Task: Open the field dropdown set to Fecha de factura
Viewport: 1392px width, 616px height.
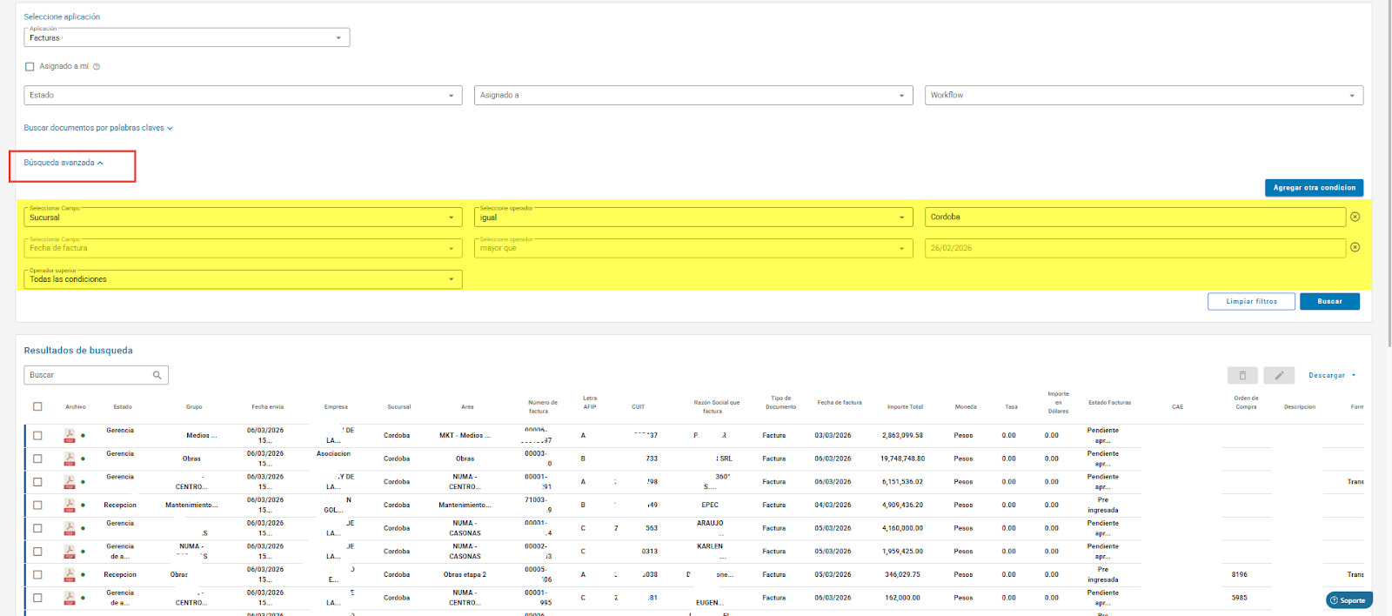Action: click(x=243, y=248)
